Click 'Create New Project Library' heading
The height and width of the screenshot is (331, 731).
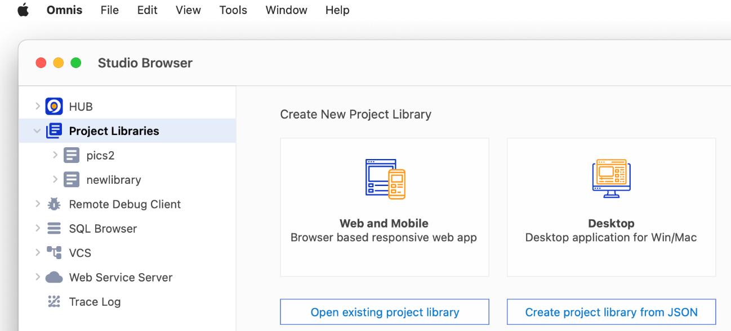(356, 115)
